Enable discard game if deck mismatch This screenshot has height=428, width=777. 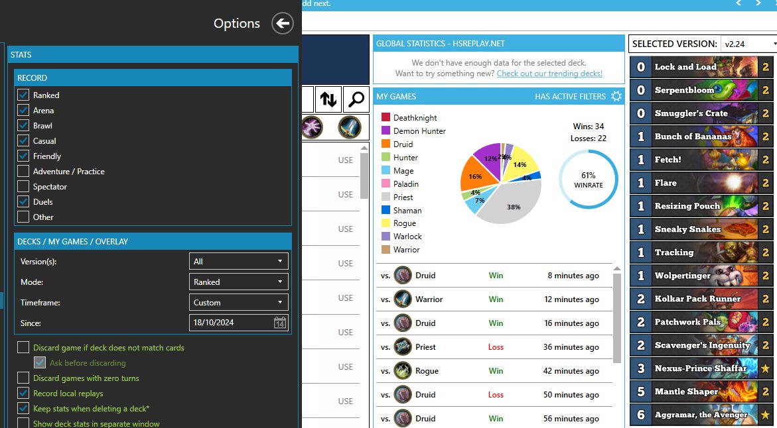(23, 347)
